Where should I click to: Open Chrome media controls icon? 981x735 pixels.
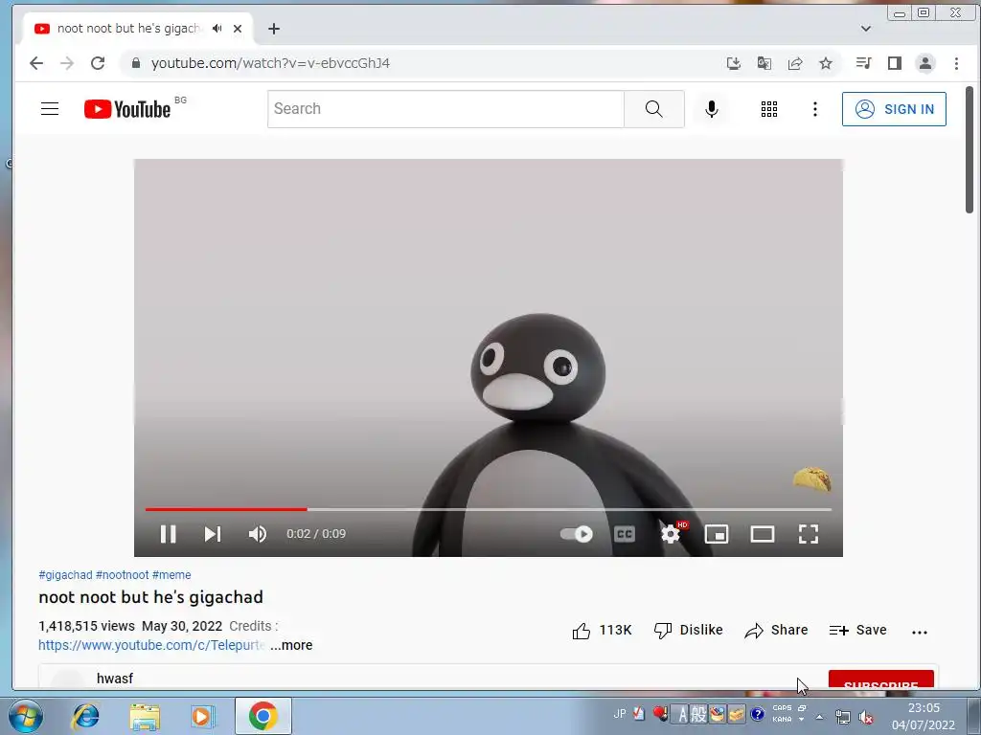[863, 63]
